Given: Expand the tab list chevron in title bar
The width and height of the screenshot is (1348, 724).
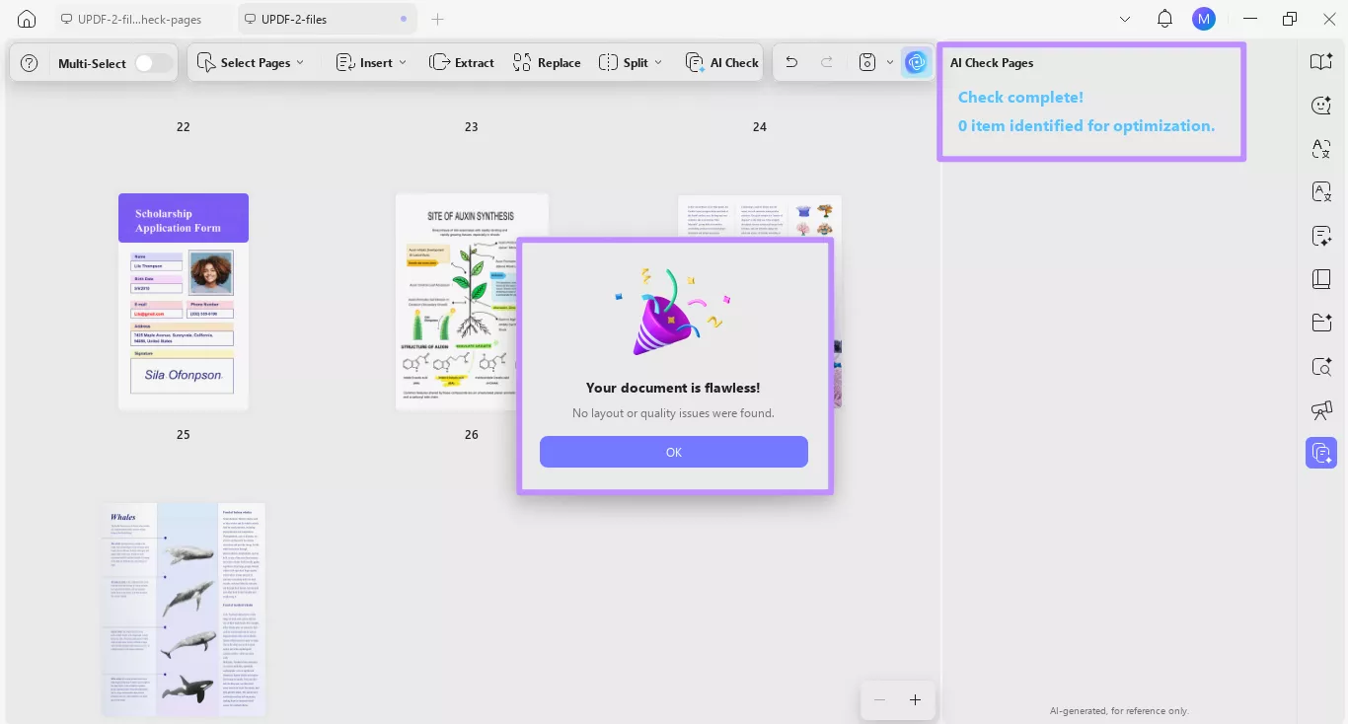Looking at the screenshot, I should click(x=1125, y=19).
